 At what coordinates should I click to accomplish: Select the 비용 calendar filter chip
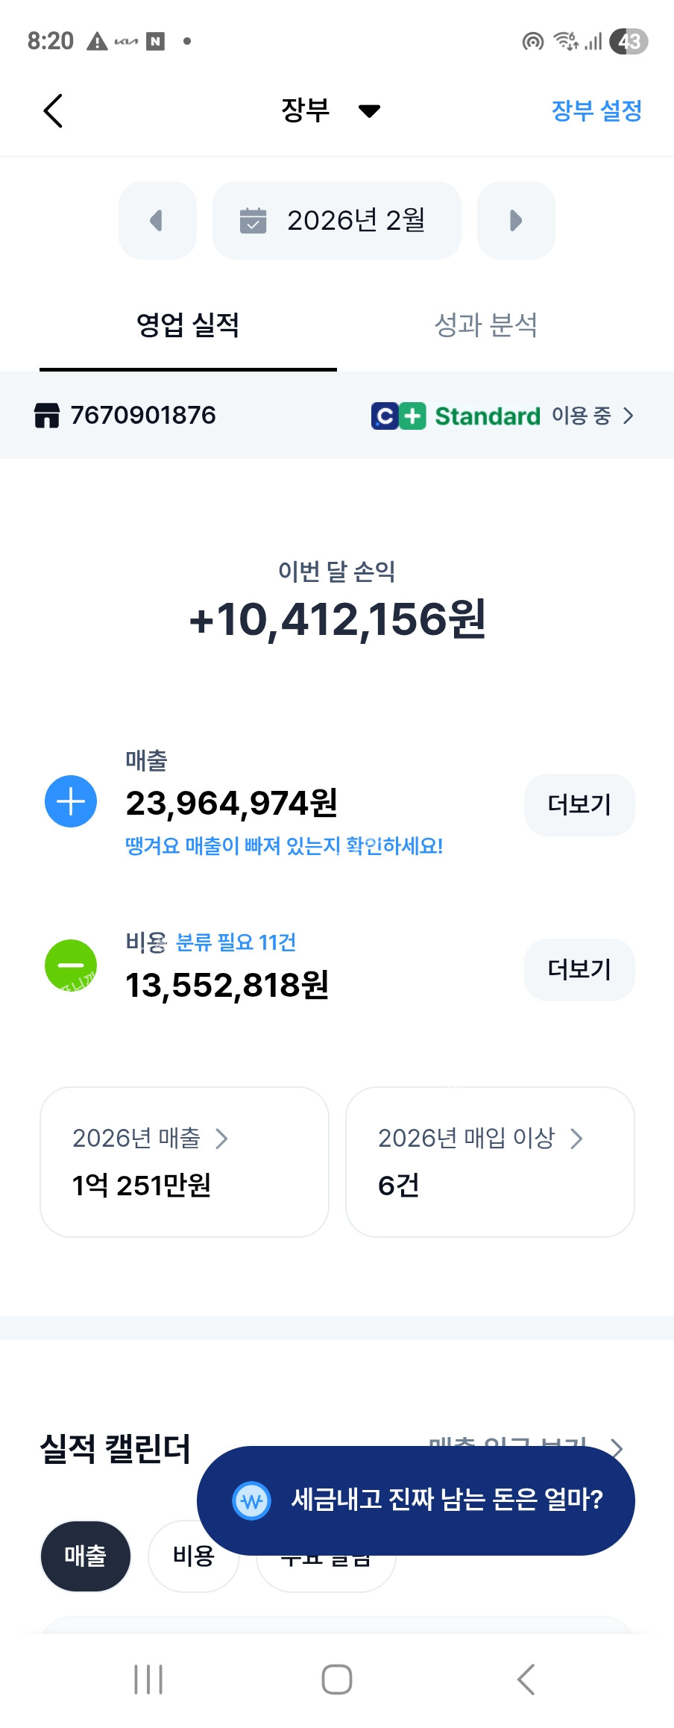[193, 1556]
